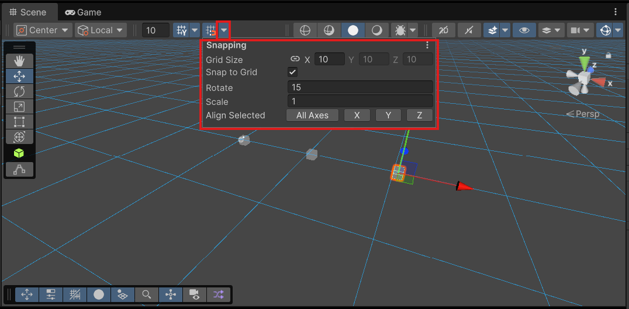Click the unlit half-shaded circle draw mode icon
Screen dimensions: 629x309
point(376,30)
